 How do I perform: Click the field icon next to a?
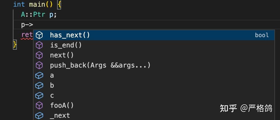(39, 75)
